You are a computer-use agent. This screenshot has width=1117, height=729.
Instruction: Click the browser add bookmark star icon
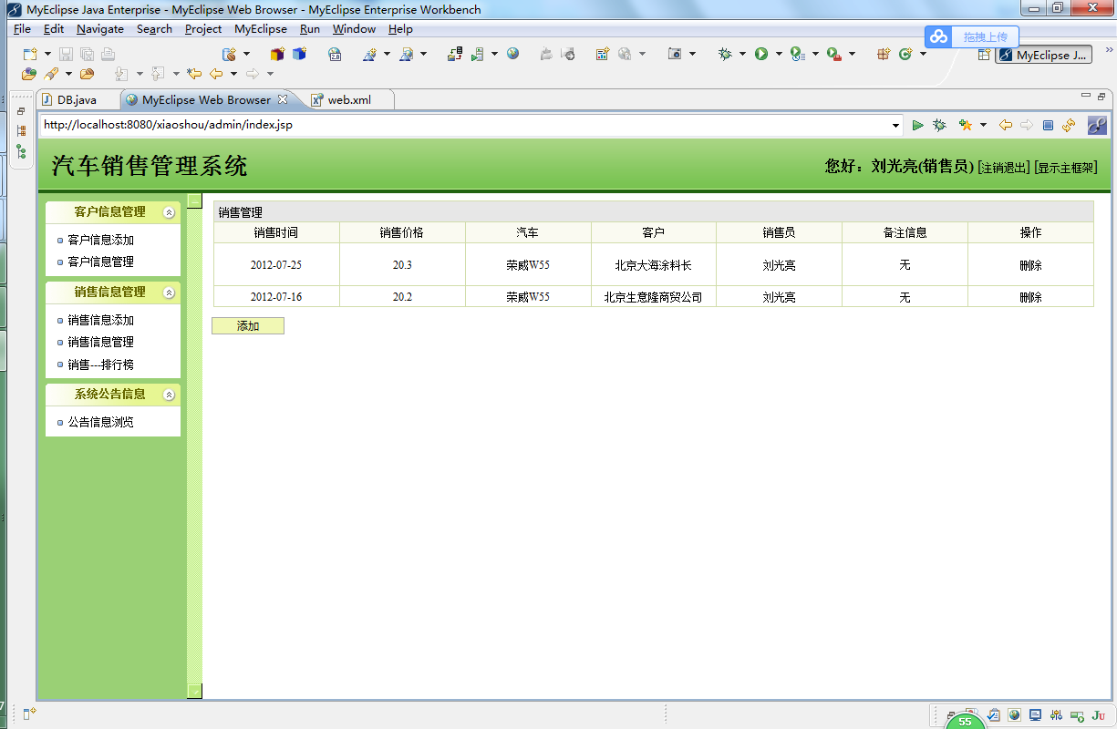[x=965, y=125]
